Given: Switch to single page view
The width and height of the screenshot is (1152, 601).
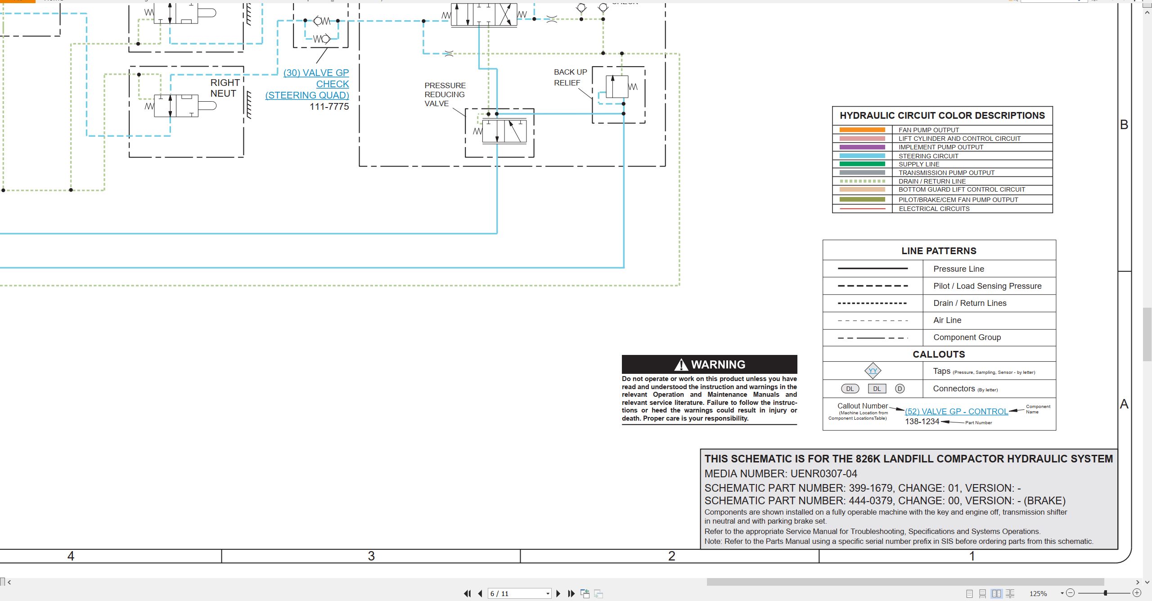Looking at the screenshot, I should click(969, 593).
